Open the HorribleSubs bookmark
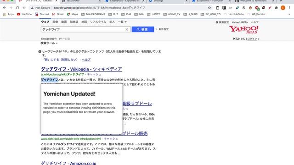Image resolution: width=294 pixels, height=165 pixels. coord(234,14)
